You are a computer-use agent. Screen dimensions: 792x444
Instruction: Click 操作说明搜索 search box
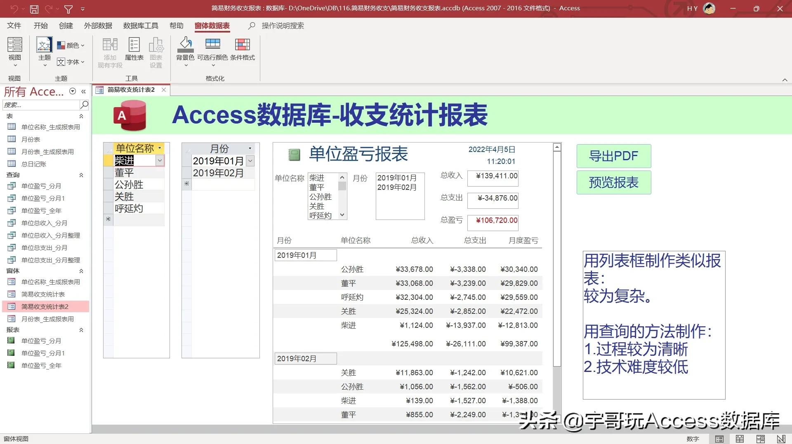pyautogui.click(x=283, y=26)
